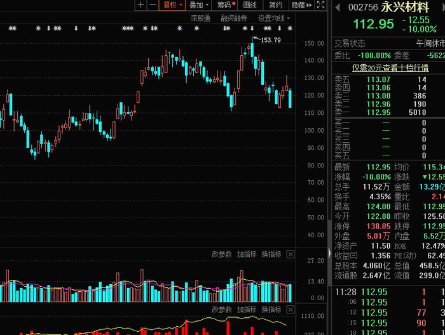Screen dimensions: 445x335
Task: Select the 画线 drawing tool
Action: (x=250, y=5)
